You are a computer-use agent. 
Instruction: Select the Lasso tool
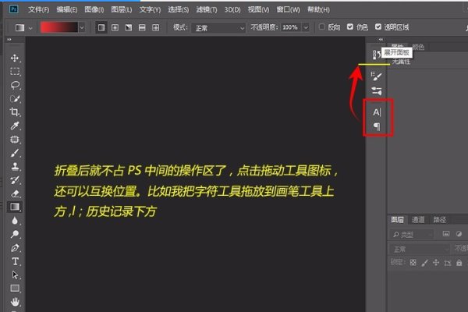tap(15, 85)
